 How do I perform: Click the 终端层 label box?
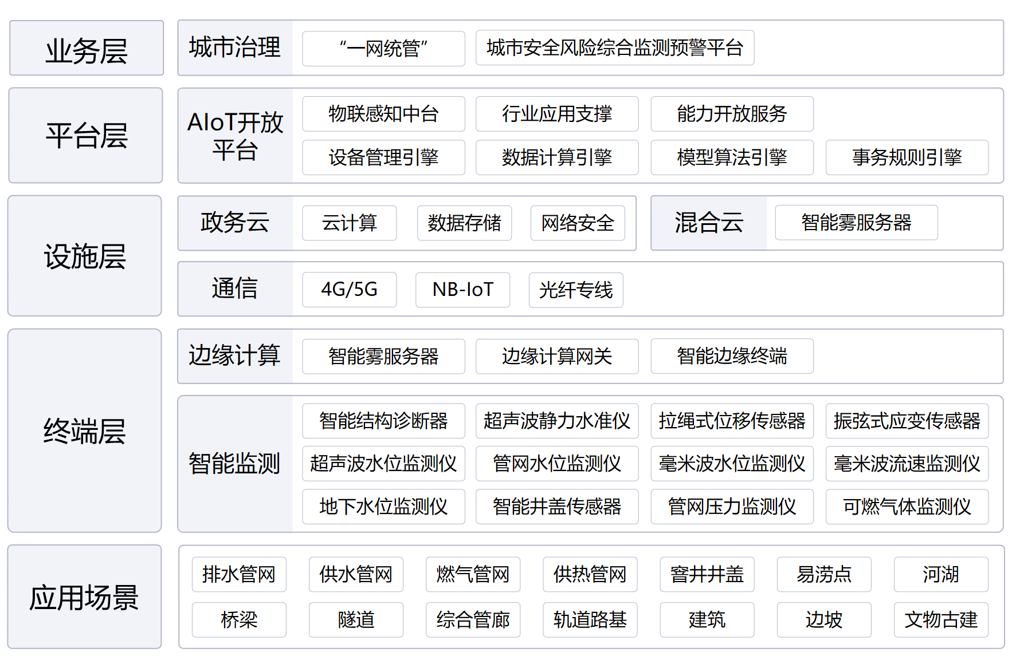85,433
